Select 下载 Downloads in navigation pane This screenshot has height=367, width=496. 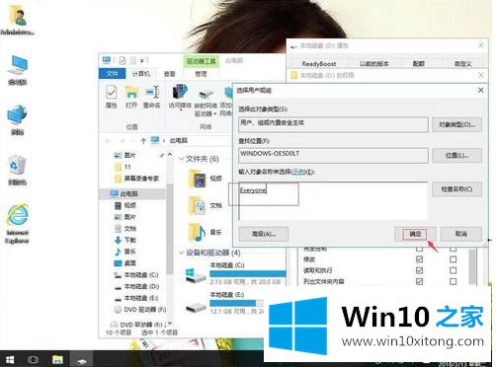(x=125, y=240)
